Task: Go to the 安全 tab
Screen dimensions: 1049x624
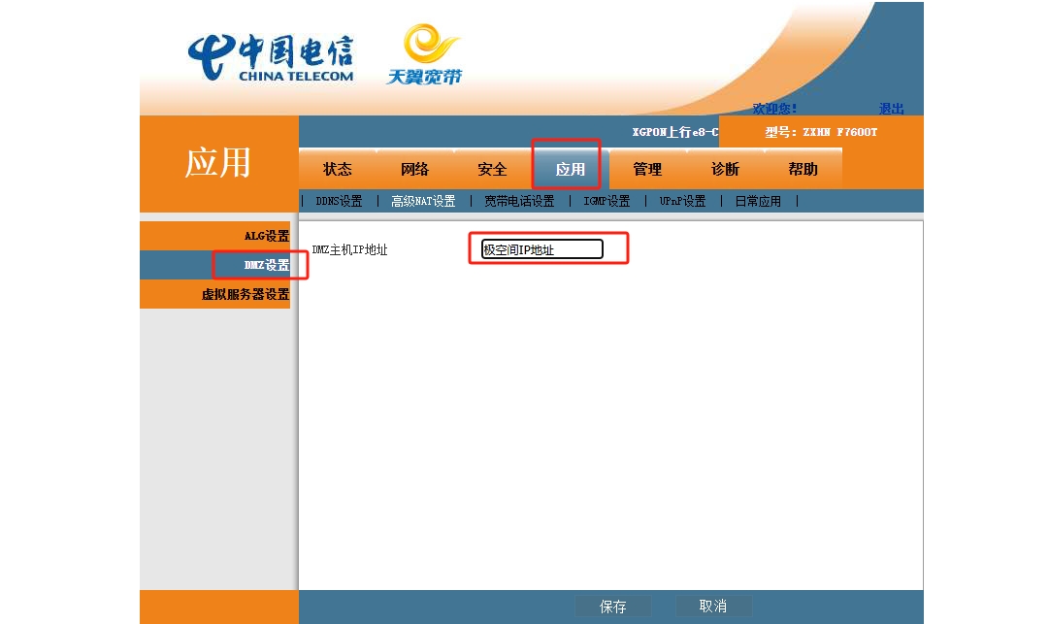Action: (x=492, y=169)
